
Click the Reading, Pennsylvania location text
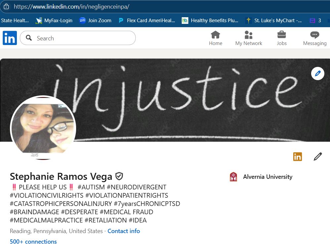pyautogui.click(x=56, y=231)
